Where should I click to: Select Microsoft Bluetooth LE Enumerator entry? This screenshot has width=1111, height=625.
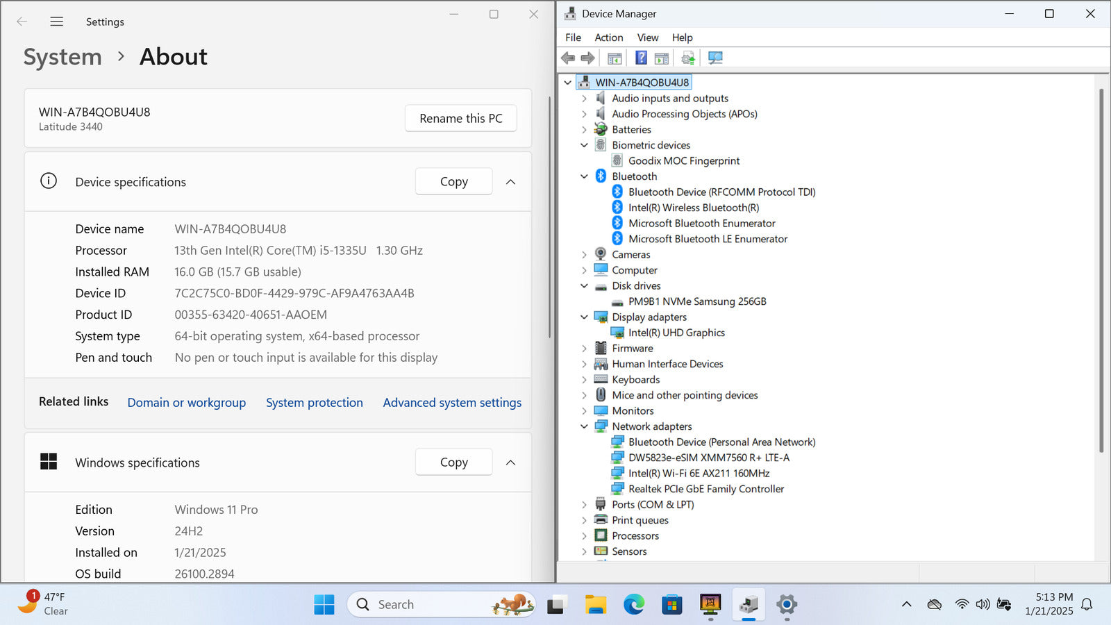point(708,239)
